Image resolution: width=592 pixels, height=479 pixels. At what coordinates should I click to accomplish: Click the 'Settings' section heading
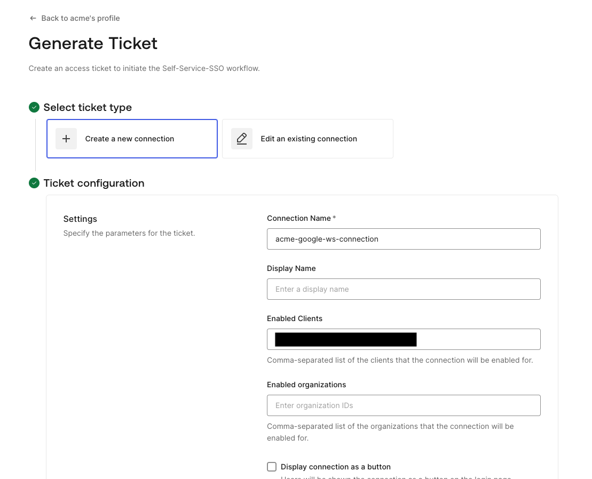point(80,219)
